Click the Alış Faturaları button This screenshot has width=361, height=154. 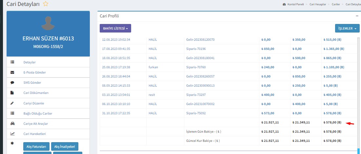37,146
